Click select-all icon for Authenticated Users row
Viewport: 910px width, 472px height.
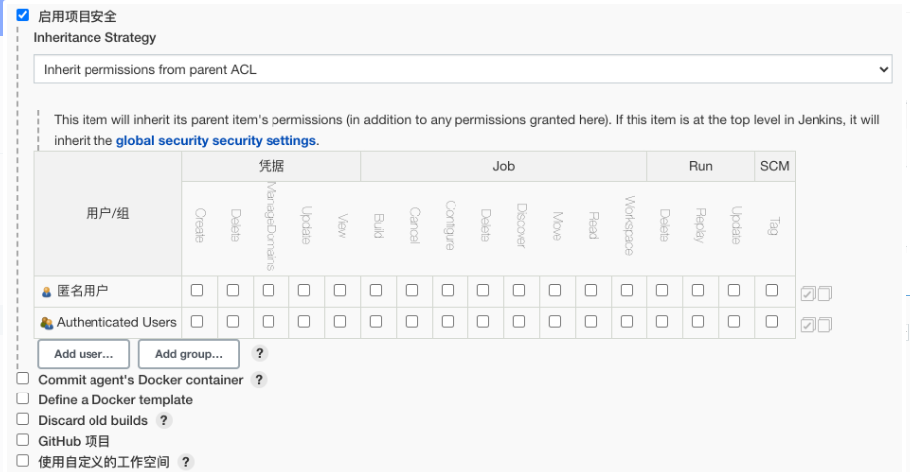tap(808, 324)
